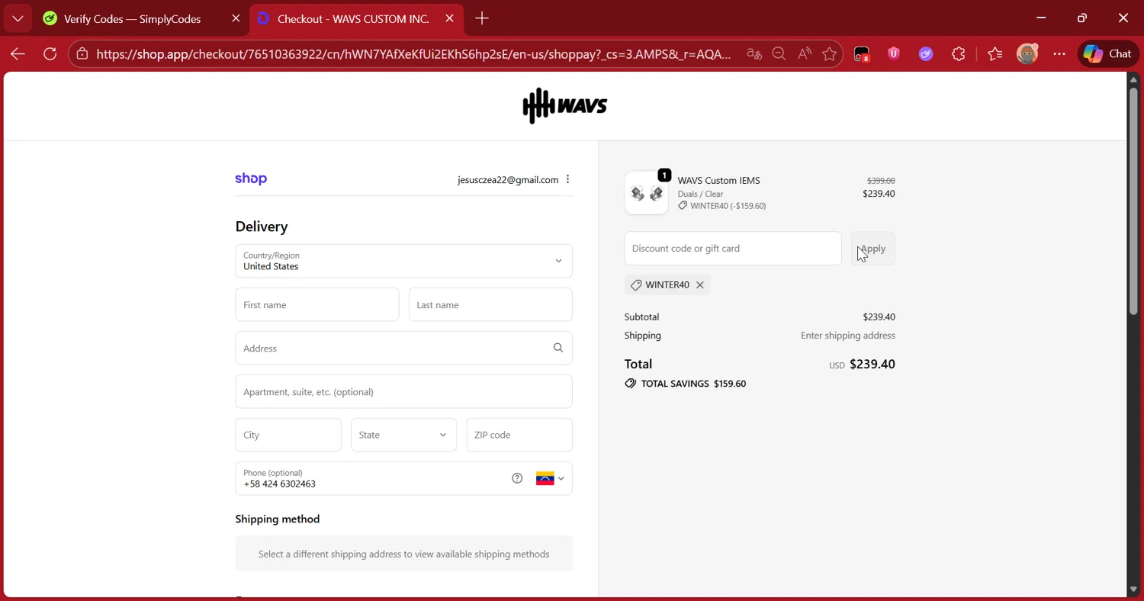Expand the Country/Region dropdown

[x=403, y=261]
